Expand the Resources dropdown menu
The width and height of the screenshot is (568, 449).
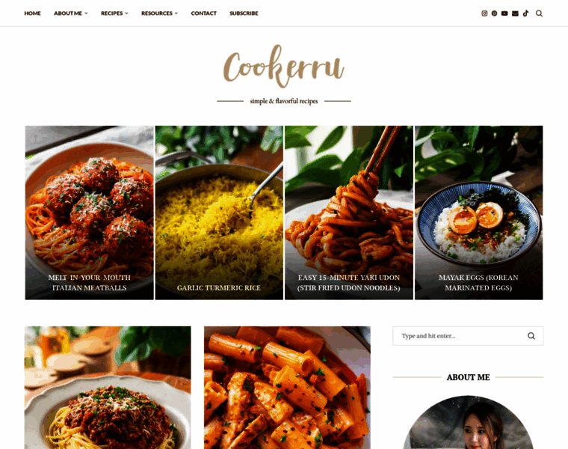[159, 13]
